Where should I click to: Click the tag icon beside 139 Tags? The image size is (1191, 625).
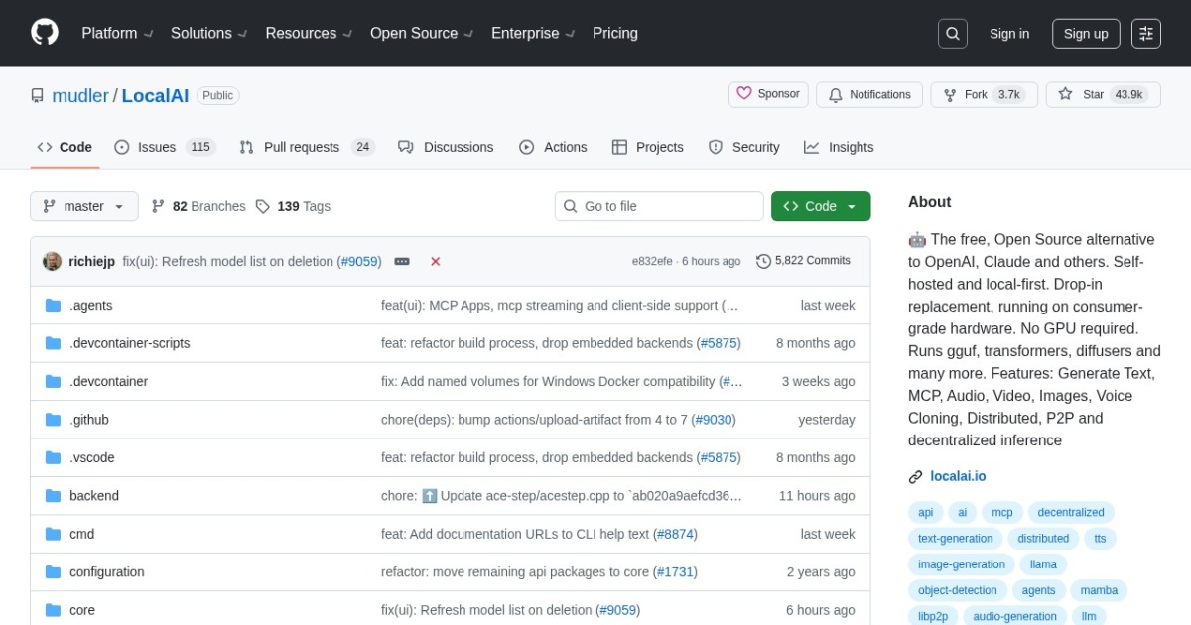(263, 206)
